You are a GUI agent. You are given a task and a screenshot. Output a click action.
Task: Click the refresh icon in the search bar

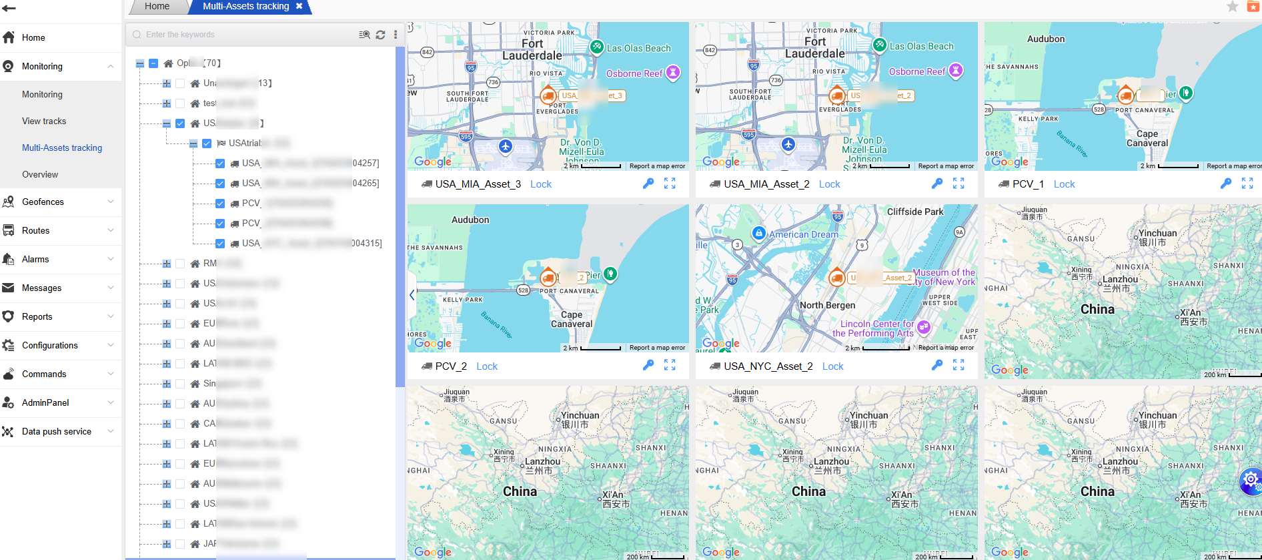pyautogui.click(x=380, y=35)
